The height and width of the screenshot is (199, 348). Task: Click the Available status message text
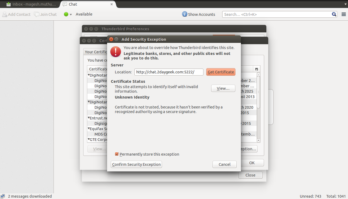click(x=84, y=14)
